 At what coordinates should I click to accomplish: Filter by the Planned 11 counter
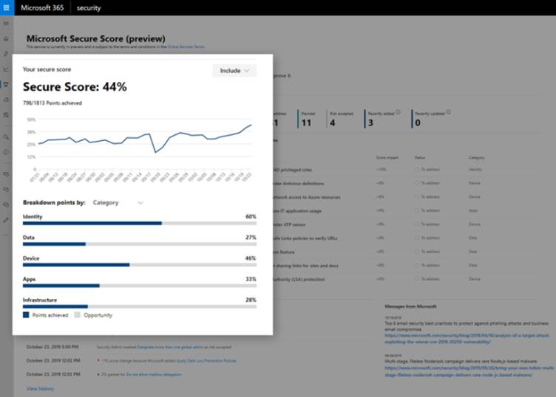point(307,119)
